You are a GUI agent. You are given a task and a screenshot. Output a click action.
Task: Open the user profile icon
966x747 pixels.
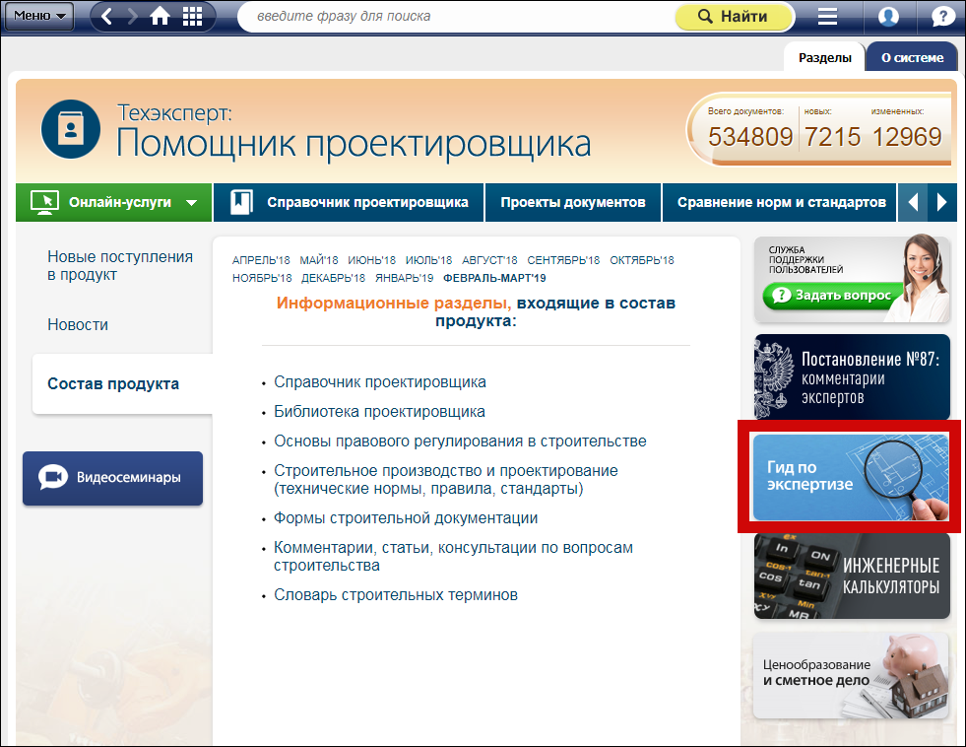click(888, 17)
